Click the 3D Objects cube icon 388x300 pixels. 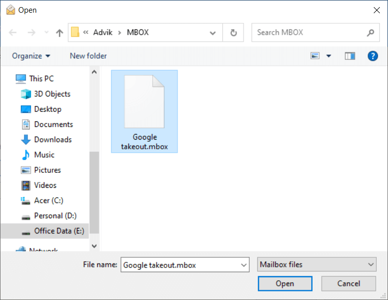pyautogui.click(x=26, y=94)
